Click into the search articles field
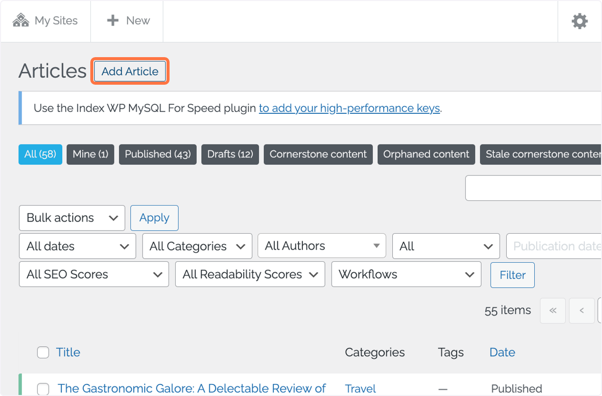This screenshot has height=396, width=602. (533, 188)
